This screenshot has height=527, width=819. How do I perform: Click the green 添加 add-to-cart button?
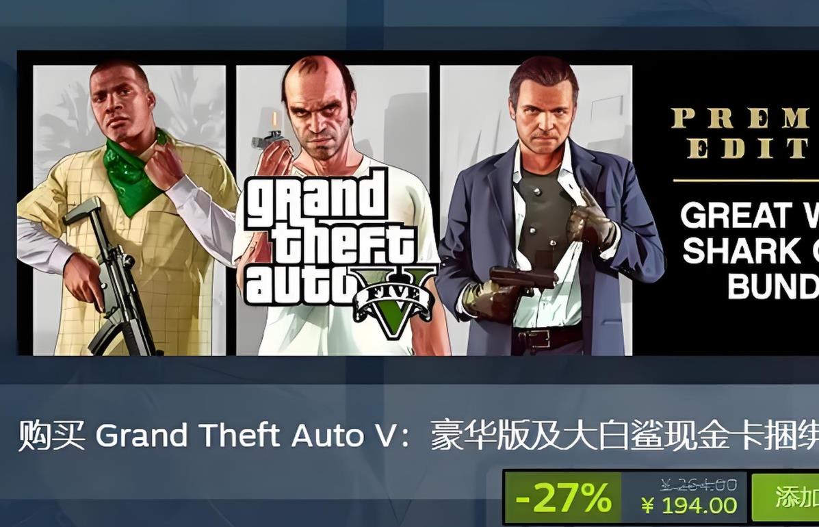[785, 498]
